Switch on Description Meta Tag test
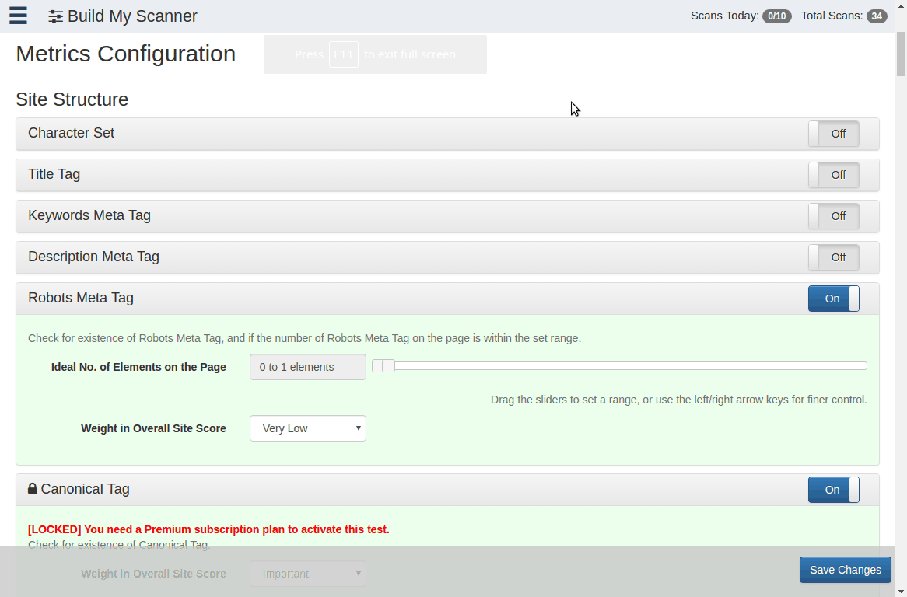 click(833, 257)
